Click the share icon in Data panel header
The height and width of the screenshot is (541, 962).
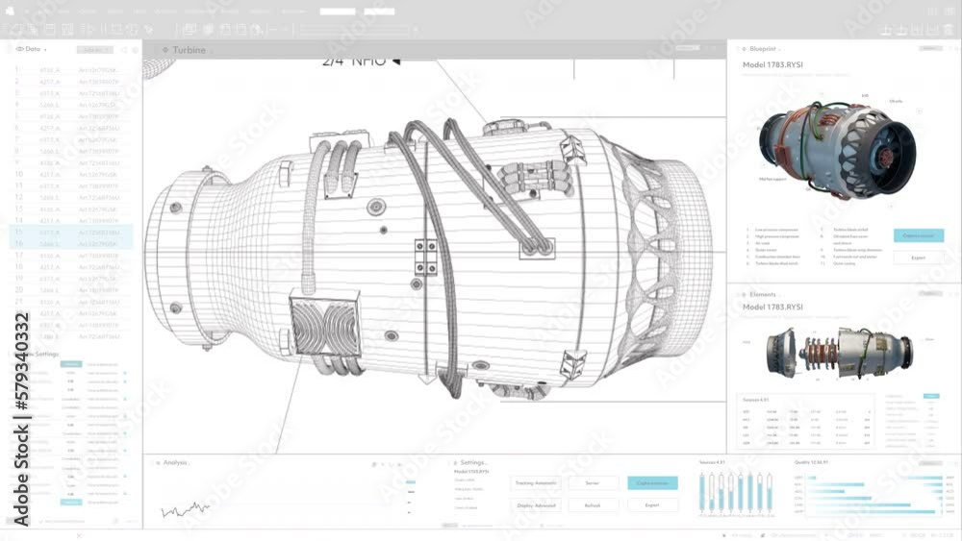pyautogui.click(x=124, y=50)
